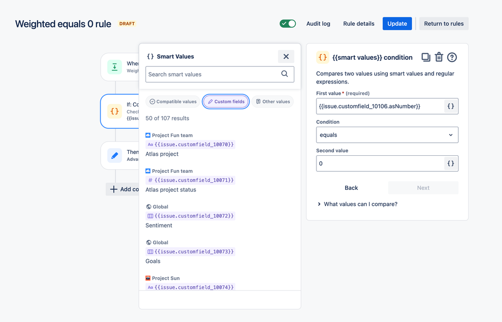
Task: Click the Search smart values field
Action: (220, 74)
